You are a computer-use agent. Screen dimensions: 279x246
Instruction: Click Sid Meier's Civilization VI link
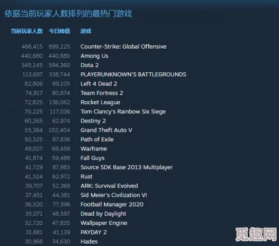tap(113, 195)
